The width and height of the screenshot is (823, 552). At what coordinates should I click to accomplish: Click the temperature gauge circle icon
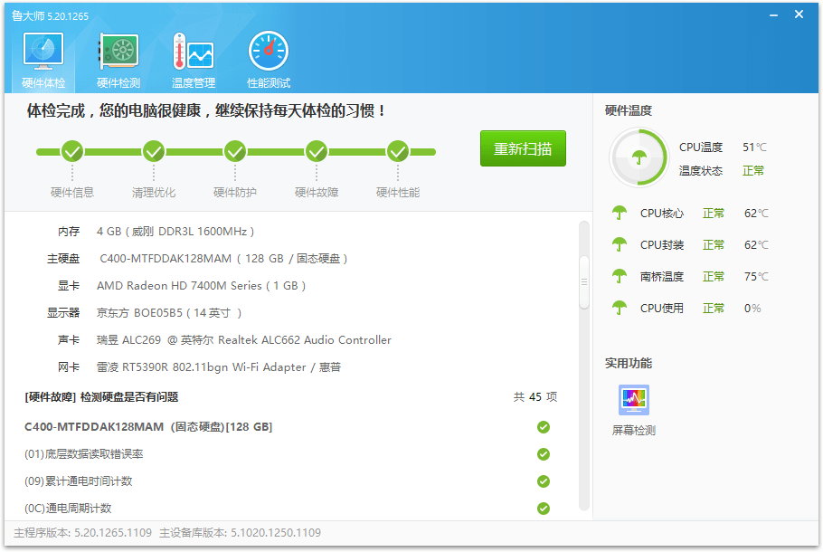[639, 157]
